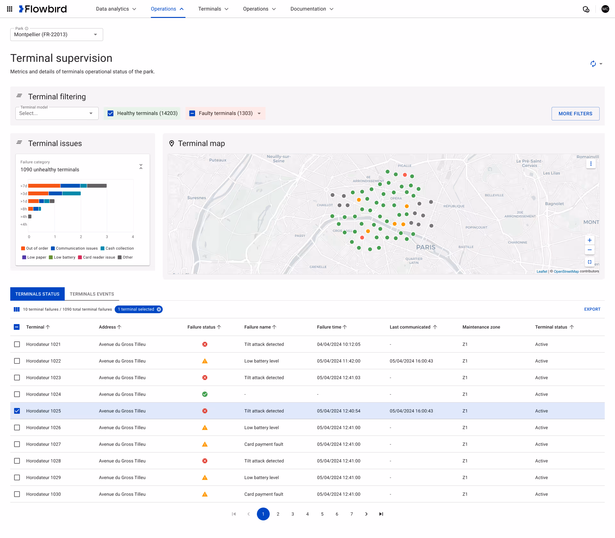This screenshot has height=538, width=615.
Task: Click the Export link
Action: (592, 309)
